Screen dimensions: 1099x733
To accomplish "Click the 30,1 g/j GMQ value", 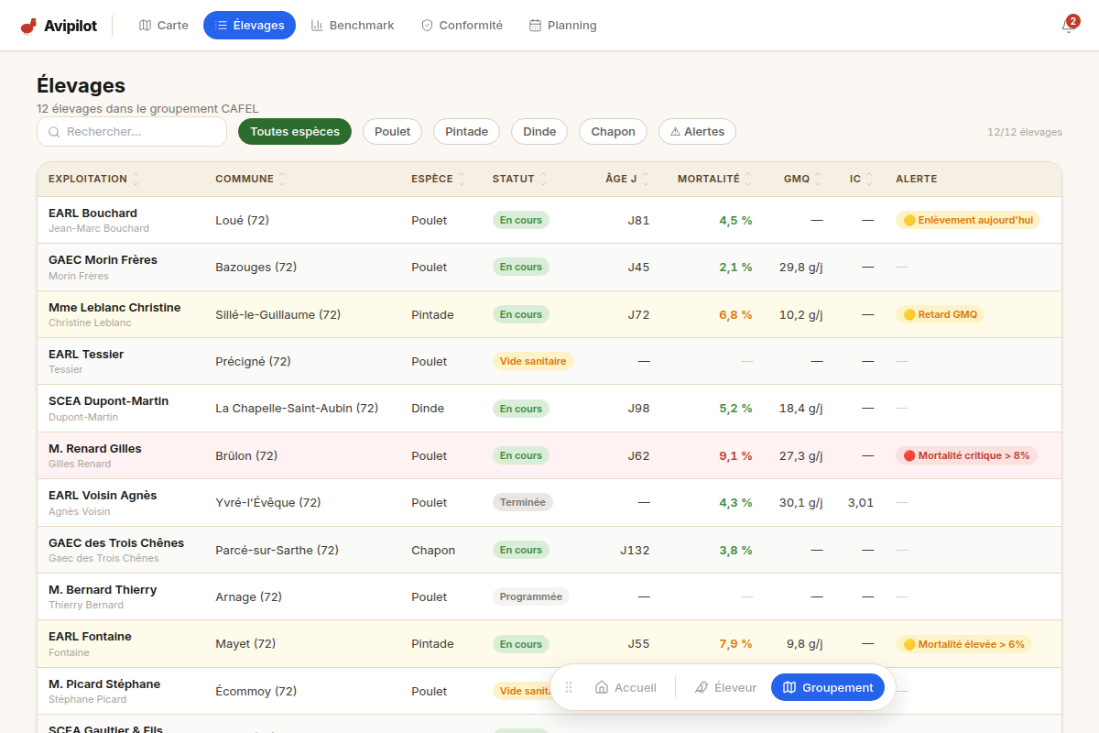I will (x=801, y=502).
